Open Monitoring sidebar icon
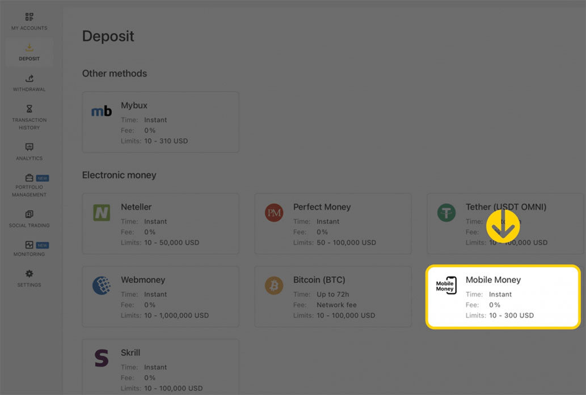The image size is (586, 395). (x=29, y=245)
